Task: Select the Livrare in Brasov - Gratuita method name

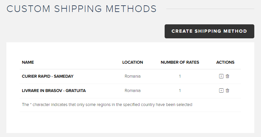Action: (x=54, y=91)
